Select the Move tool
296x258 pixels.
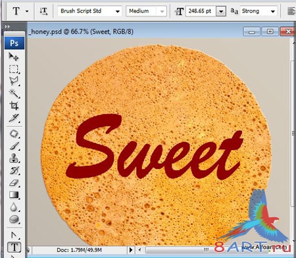point(14,57)
